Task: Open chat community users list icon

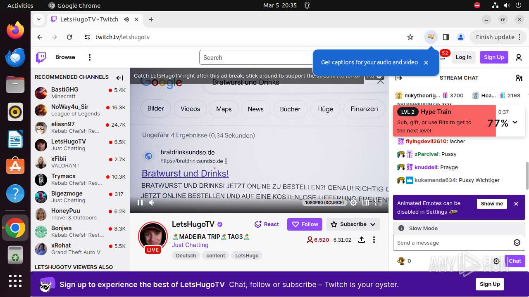Action: [x=519, y=78]
